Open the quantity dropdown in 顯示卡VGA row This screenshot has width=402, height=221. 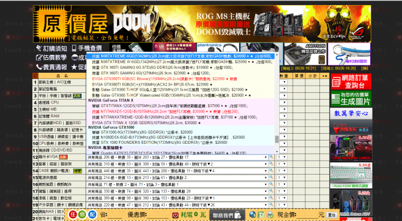point(282,157)
